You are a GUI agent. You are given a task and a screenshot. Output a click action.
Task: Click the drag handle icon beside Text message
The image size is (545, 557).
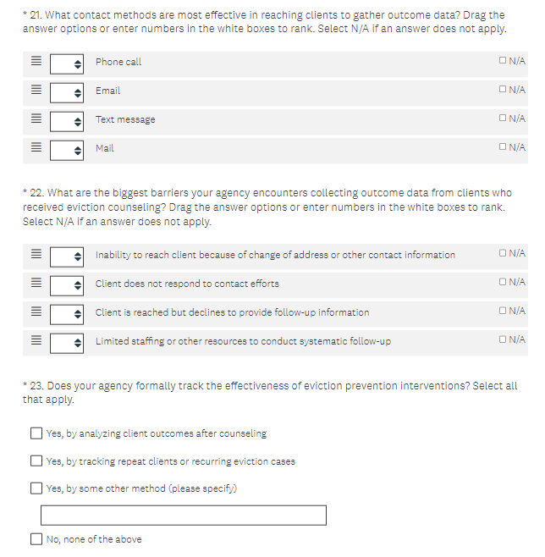point(36,120)
